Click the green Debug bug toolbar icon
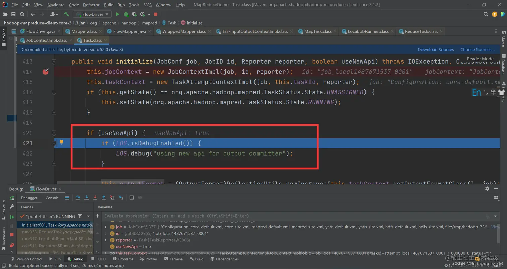The image size is (507, 269). click(x=126, y=14)
